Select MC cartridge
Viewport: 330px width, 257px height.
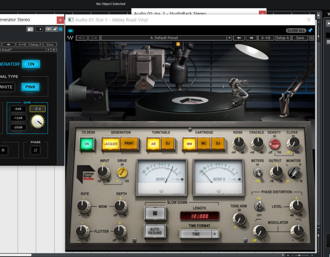point(203,144)
